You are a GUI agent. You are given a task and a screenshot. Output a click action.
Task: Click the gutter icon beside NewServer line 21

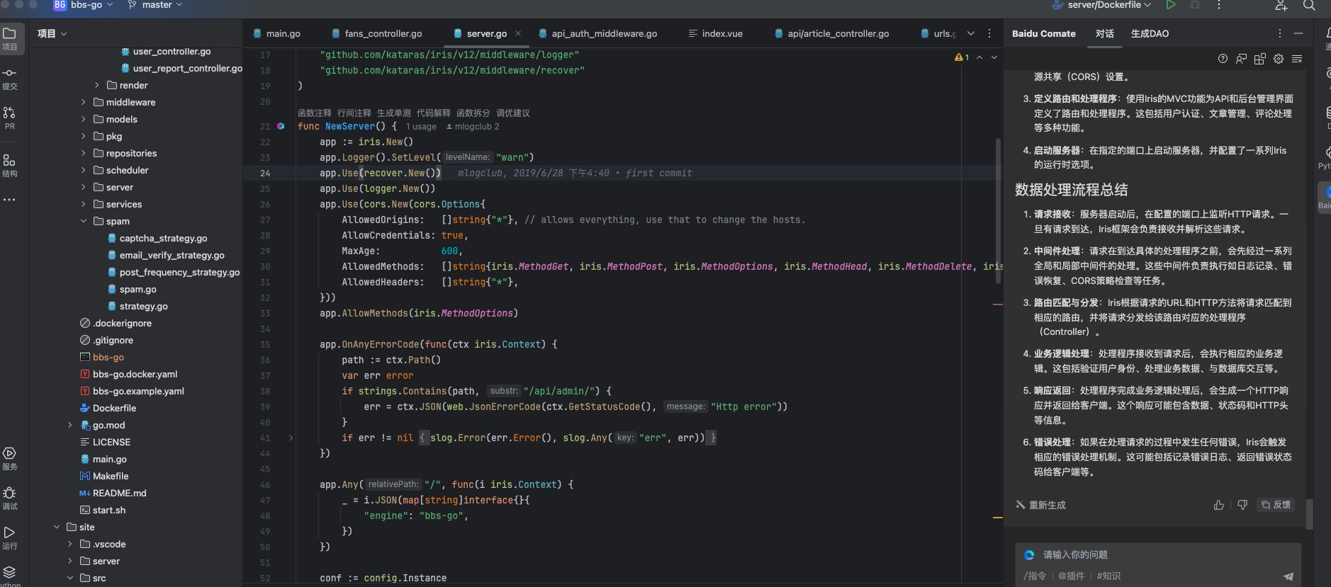(x=281, y=126)
